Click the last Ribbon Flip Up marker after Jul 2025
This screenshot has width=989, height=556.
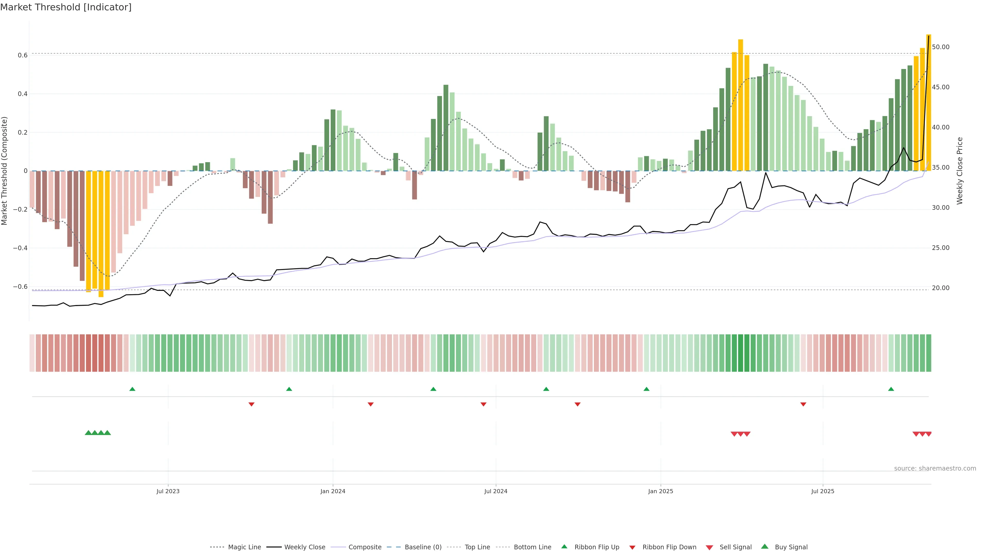click(891, 389)
